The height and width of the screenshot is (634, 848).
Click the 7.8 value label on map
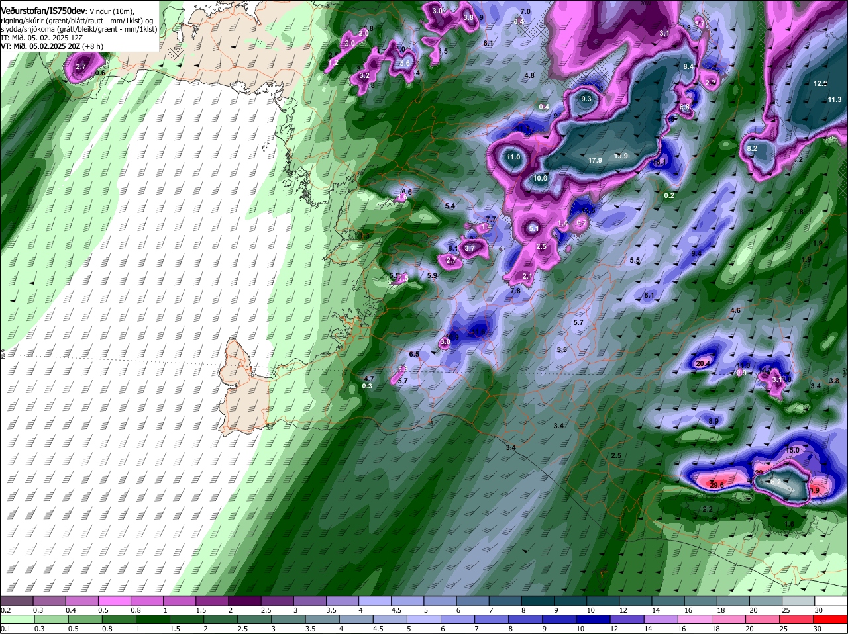(x=515, y=291)
